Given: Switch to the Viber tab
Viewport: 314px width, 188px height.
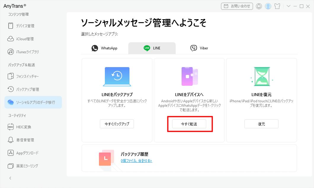Looking at the screenshot, I should click(199, 48).
